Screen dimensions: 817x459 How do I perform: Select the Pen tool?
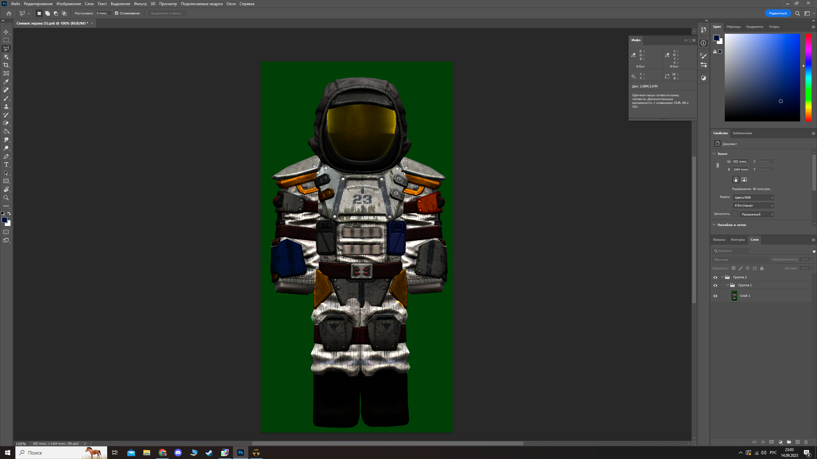pos(6,156)
